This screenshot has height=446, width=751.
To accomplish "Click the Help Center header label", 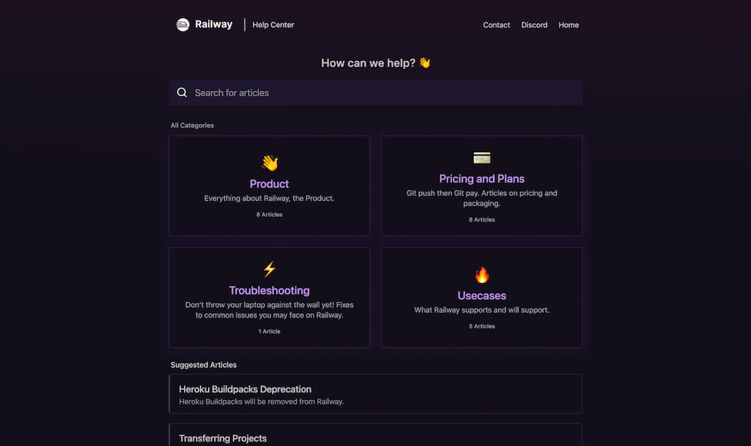I will (x=273, y=25).
